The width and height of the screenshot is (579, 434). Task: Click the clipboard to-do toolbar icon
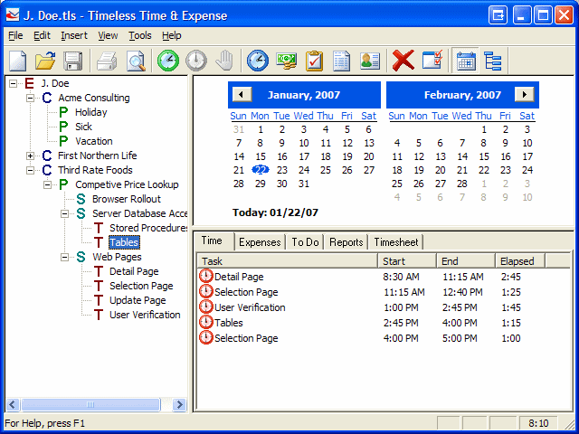(314, 61)
